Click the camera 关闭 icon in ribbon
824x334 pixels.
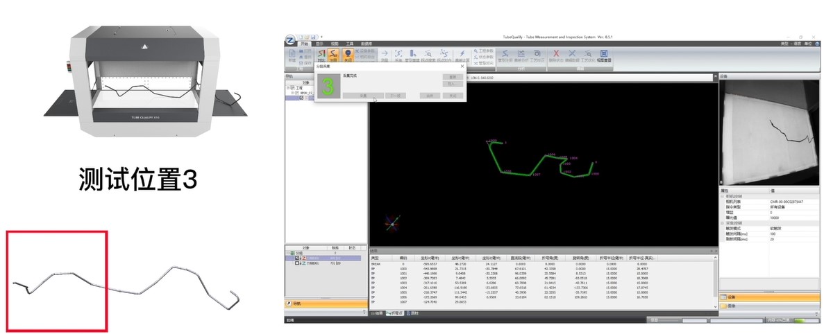(x=348, y=55)
